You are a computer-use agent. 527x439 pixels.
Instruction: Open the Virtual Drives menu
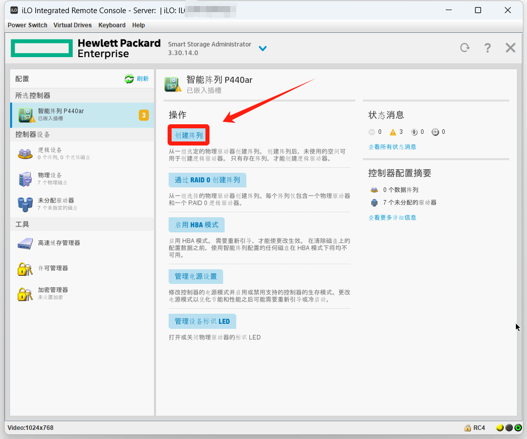click(73, 25)
